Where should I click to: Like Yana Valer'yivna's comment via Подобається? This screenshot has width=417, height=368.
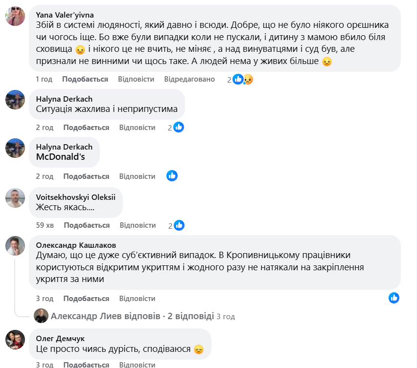click(86, 79)
